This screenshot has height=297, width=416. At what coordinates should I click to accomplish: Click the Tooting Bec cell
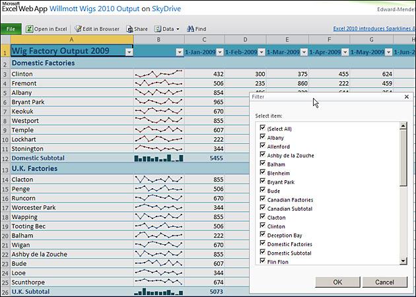pos(71,226)
